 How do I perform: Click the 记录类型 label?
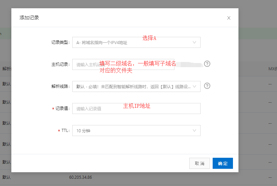point(61,42)
